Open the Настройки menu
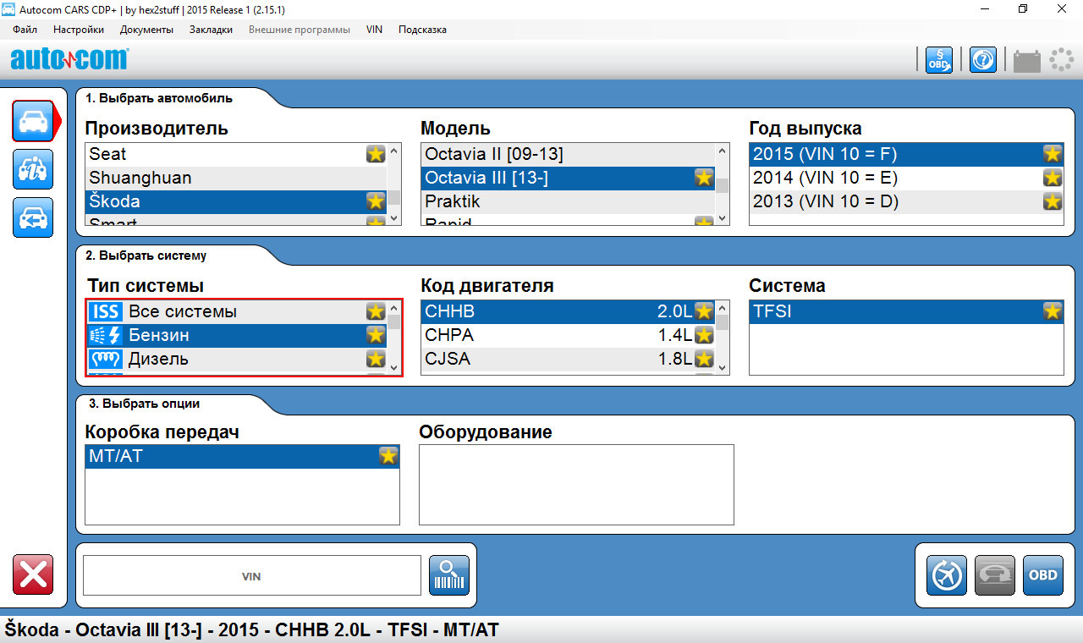Image resolution: width=1083 pixels, height=643 pixels. click(79, 30)
